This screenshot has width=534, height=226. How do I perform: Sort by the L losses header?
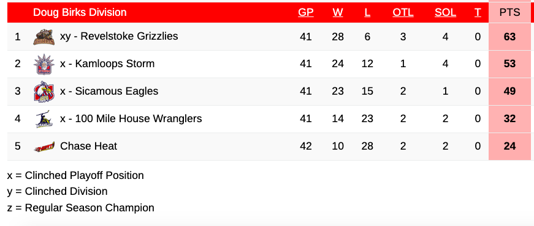pos(367,13)
